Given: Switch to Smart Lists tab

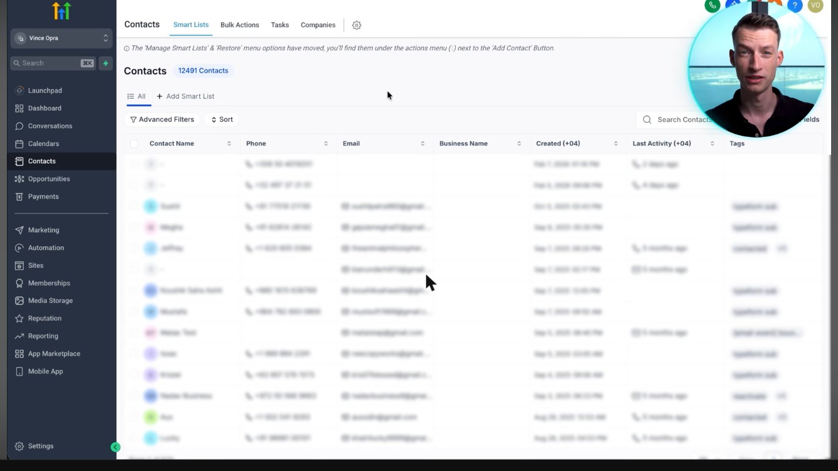Looking at the screenshot, I should [x=191, y=25].
